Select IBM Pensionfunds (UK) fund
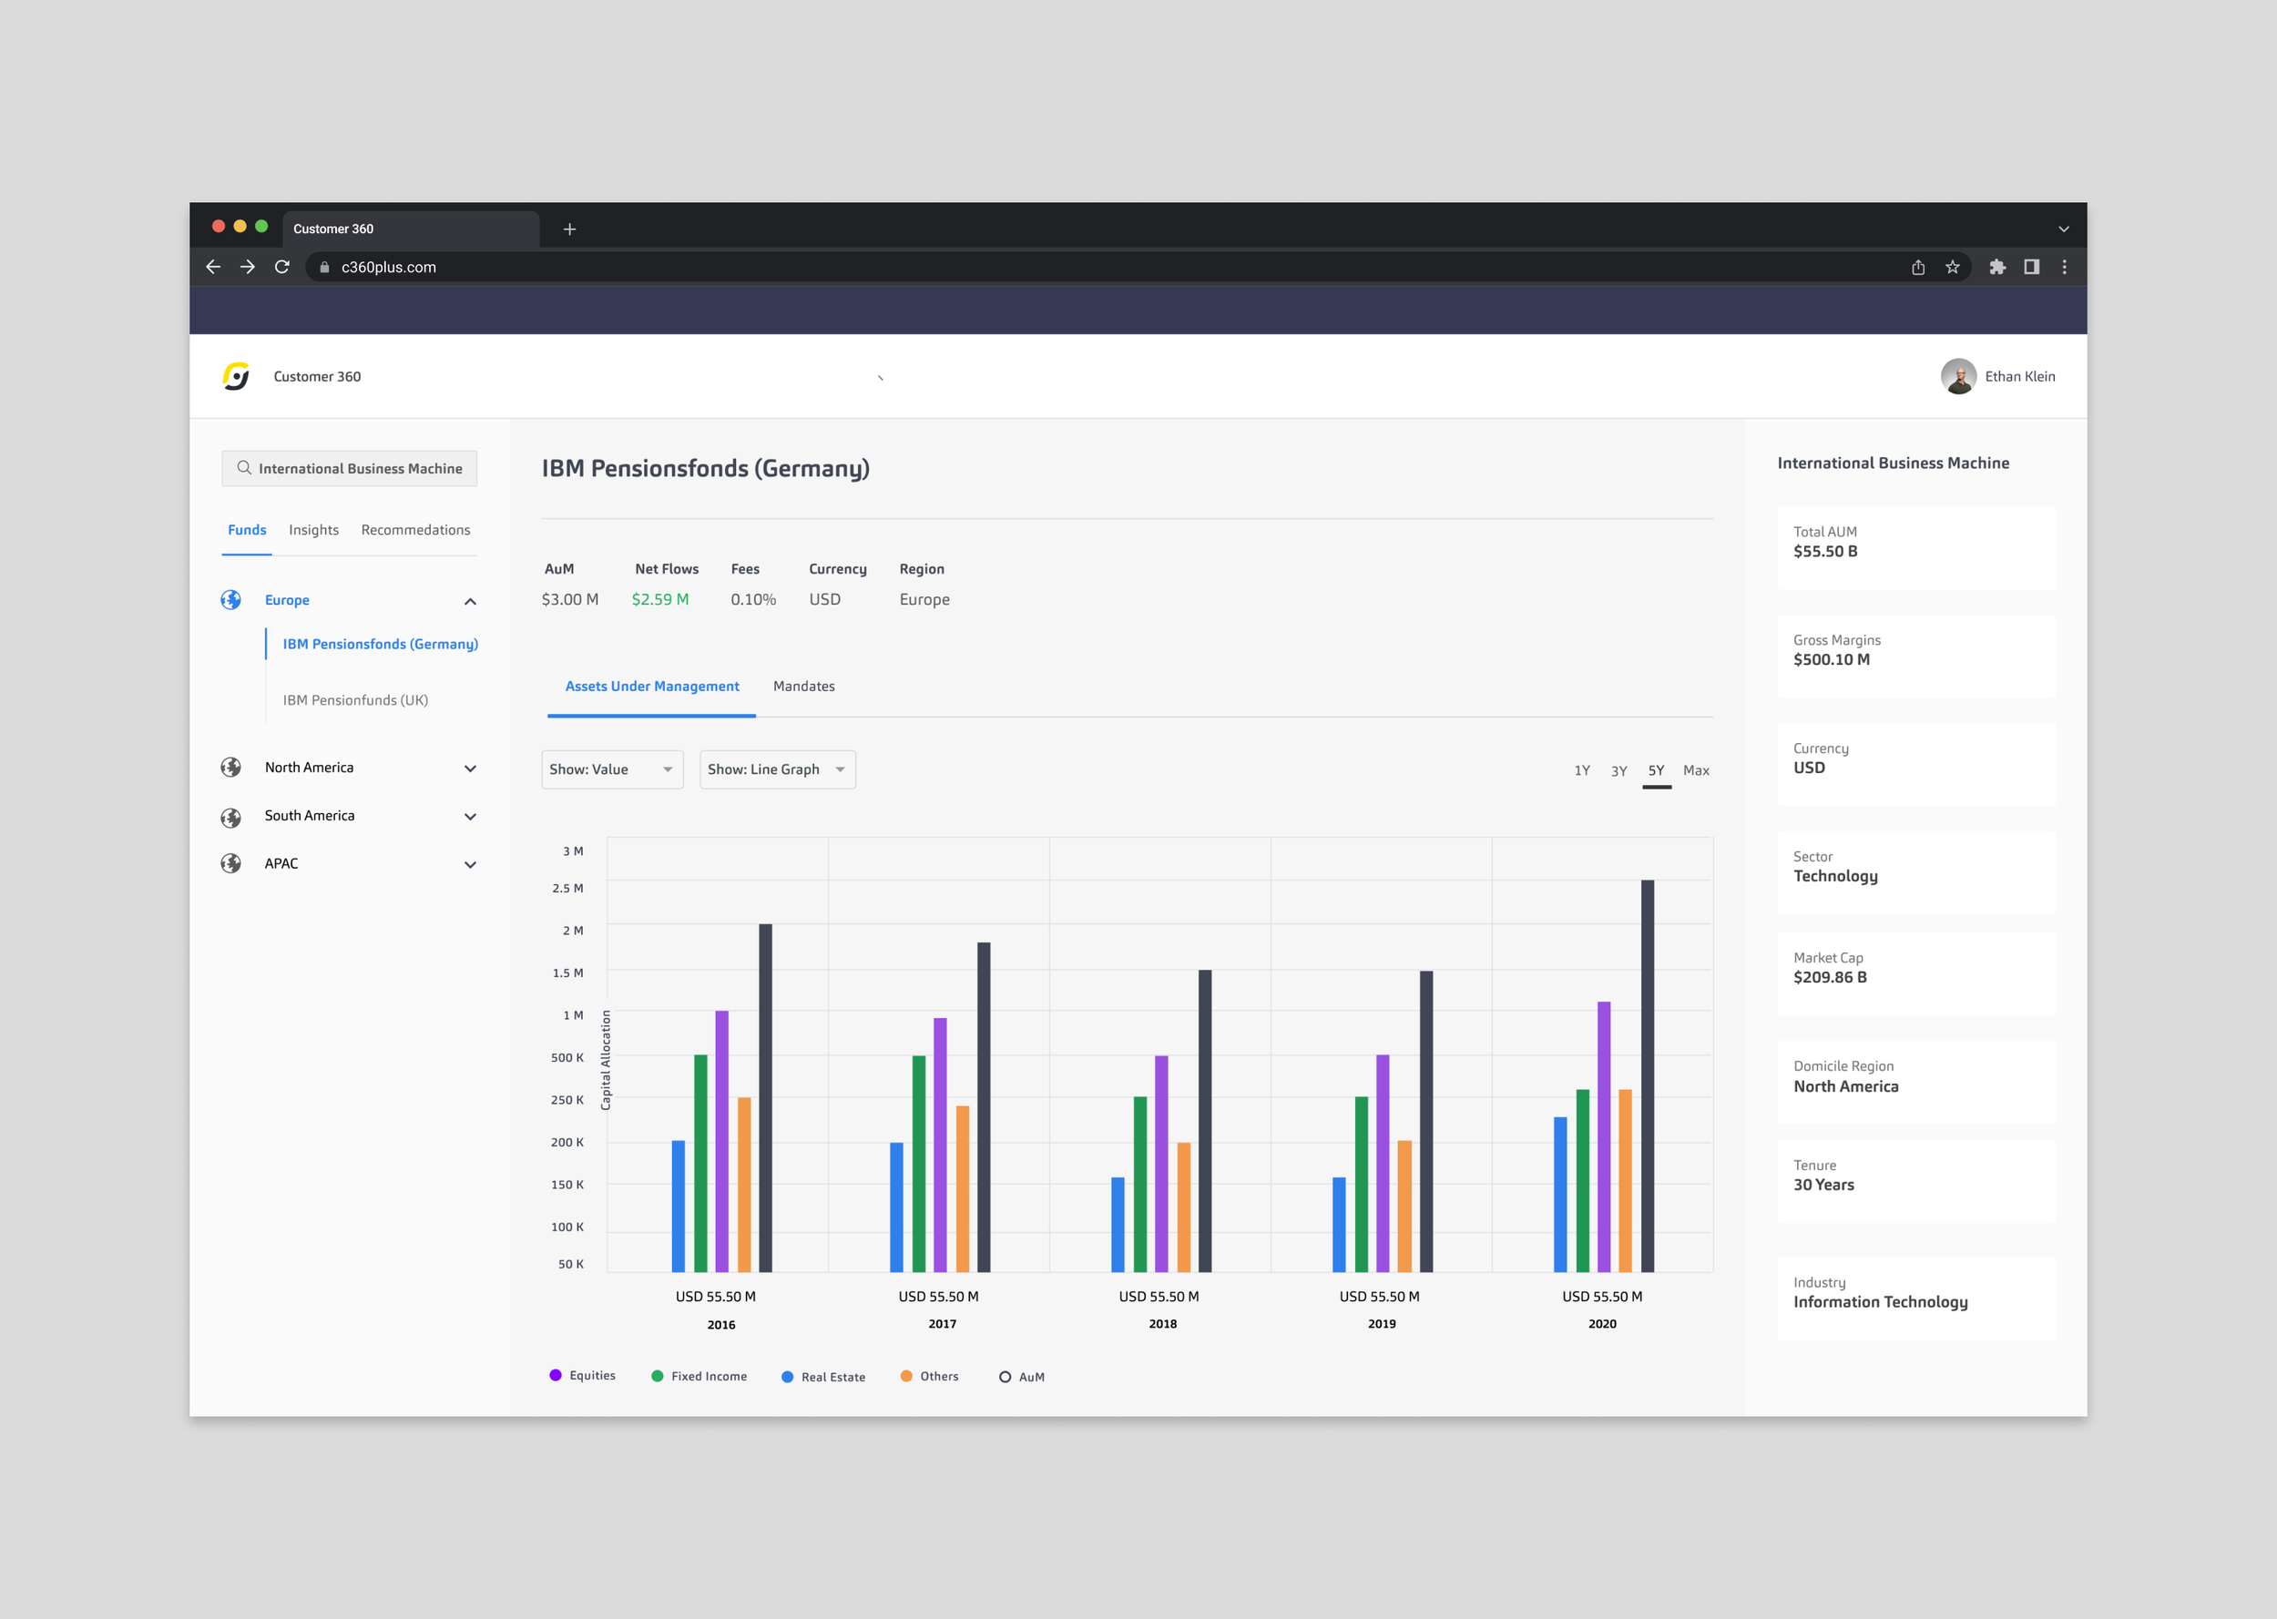Viewport: 2277px width, 1619px height. pos(356,701)
